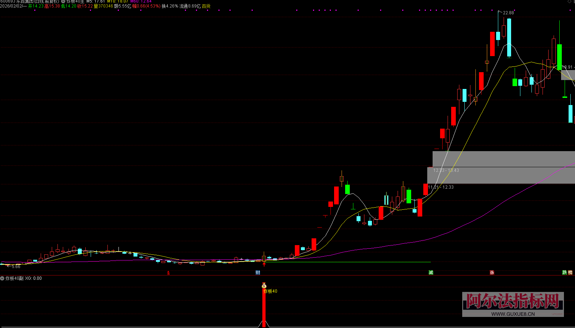Click the 财 financial marker icon
Image resolution: width=575 pixels, height=328 pixels.
click(258, 273)
